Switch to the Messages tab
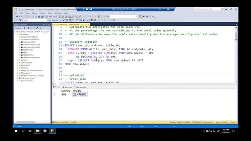251x141 pixels. coord(67,87)
